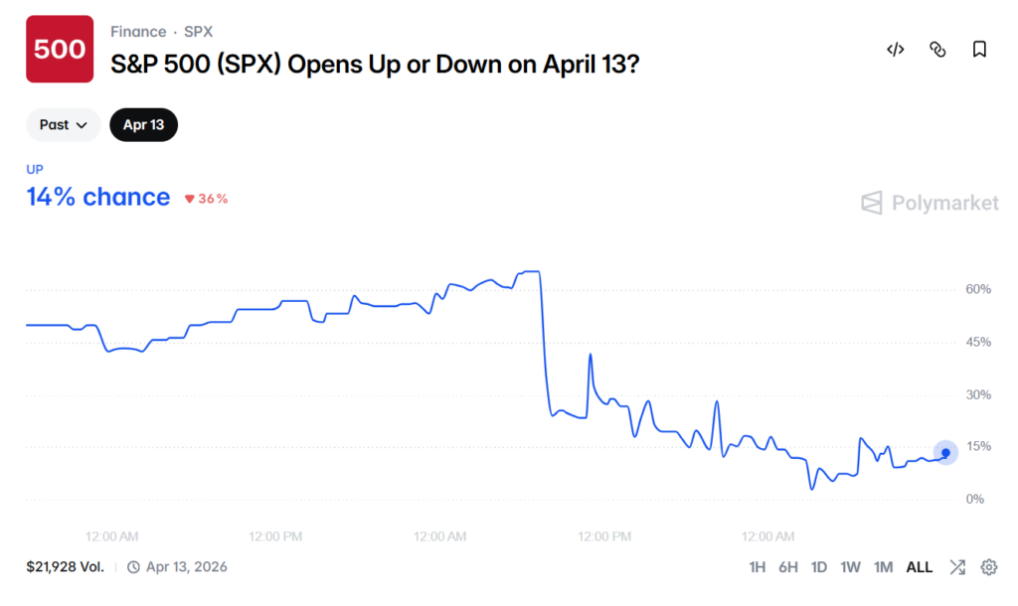This screenshot has width=1018, height=606.
Task: Activate the 1H timeframe
Action: pyautogui.click(x=758, y=566)
